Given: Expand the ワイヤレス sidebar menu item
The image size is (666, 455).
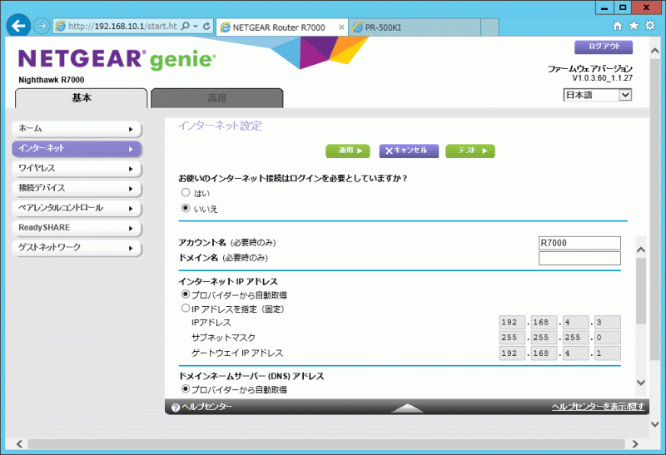Looking at the screenshot, I should 77,168.
